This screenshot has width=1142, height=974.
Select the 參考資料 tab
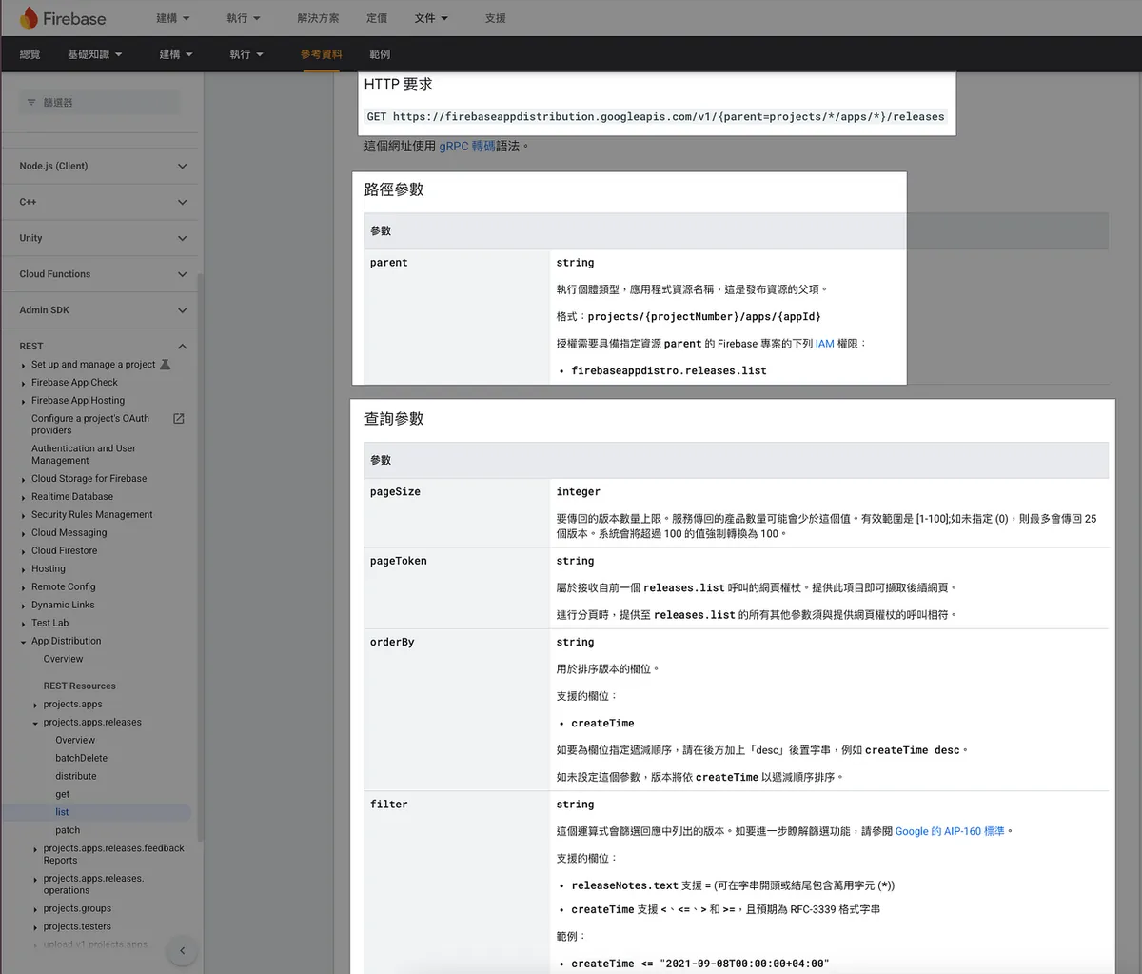(321, 54)
